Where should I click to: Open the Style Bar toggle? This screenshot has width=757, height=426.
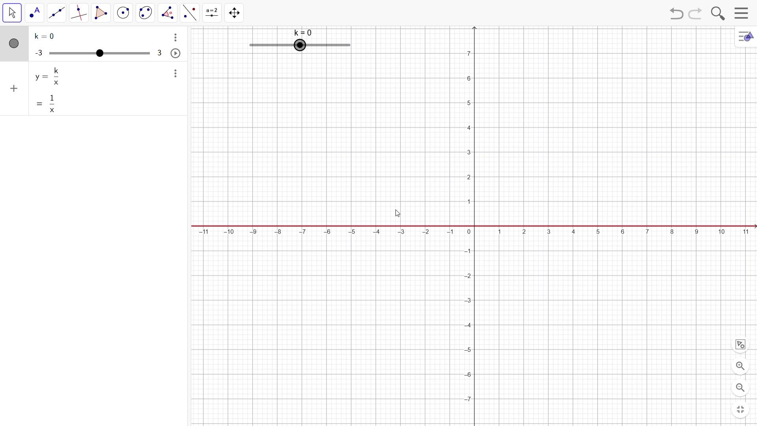point(745,37)
